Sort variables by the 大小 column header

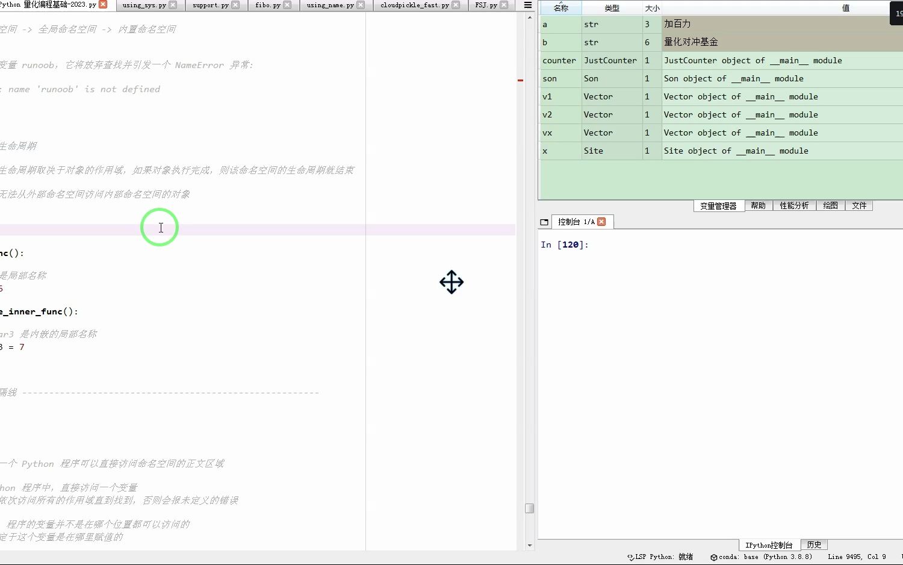652,8
